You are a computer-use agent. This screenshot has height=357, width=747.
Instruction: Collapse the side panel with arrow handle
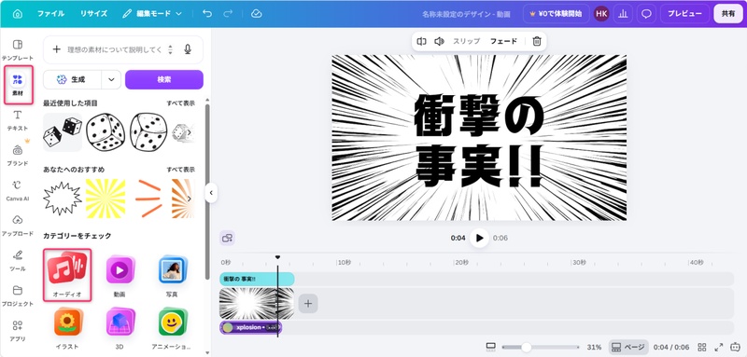(x=211, y=193)
